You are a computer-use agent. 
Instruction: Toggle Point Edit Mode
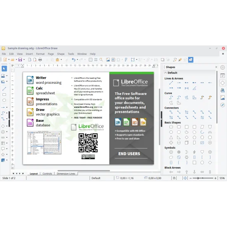coord(175,60)
